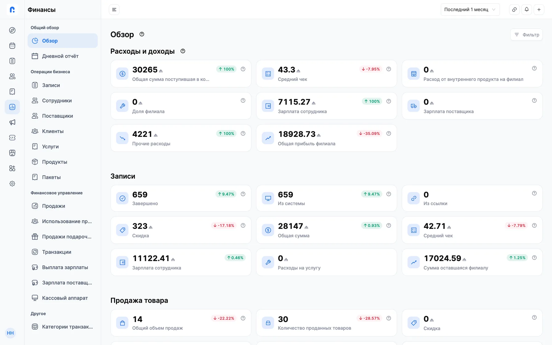Click the 17024.59 Сумма оставшаяся филиалу value
The height and width of the screenshot is (345, 552).
[443, 259]
